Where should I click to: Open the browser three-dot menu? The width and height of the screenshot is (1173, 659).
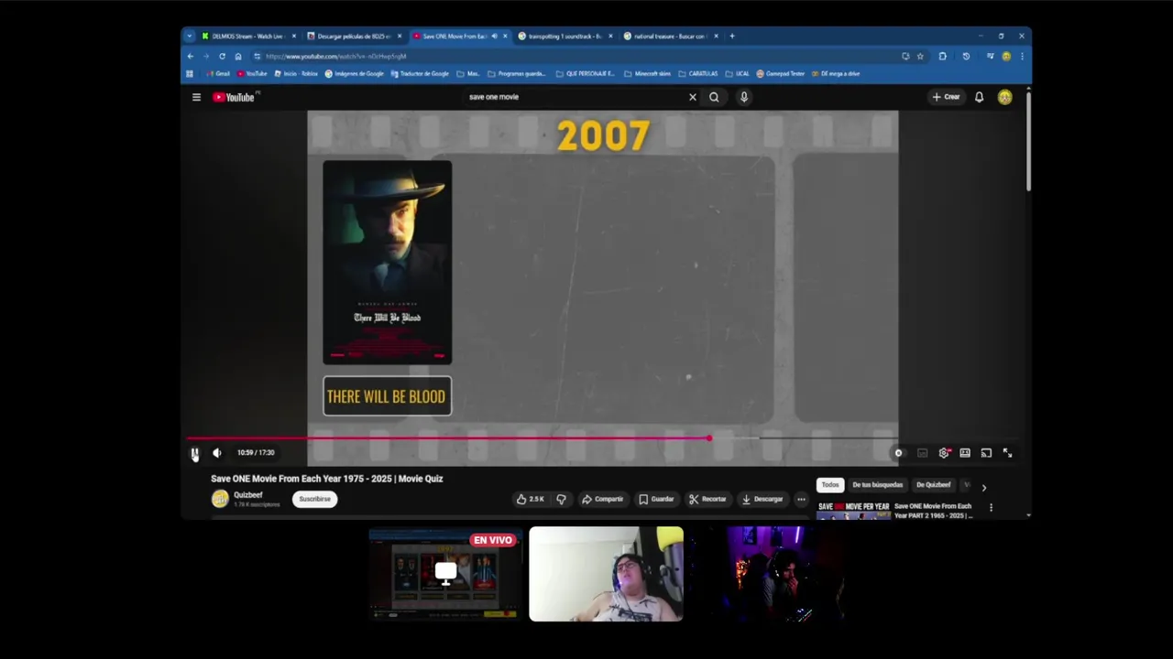pos(1022,56)
